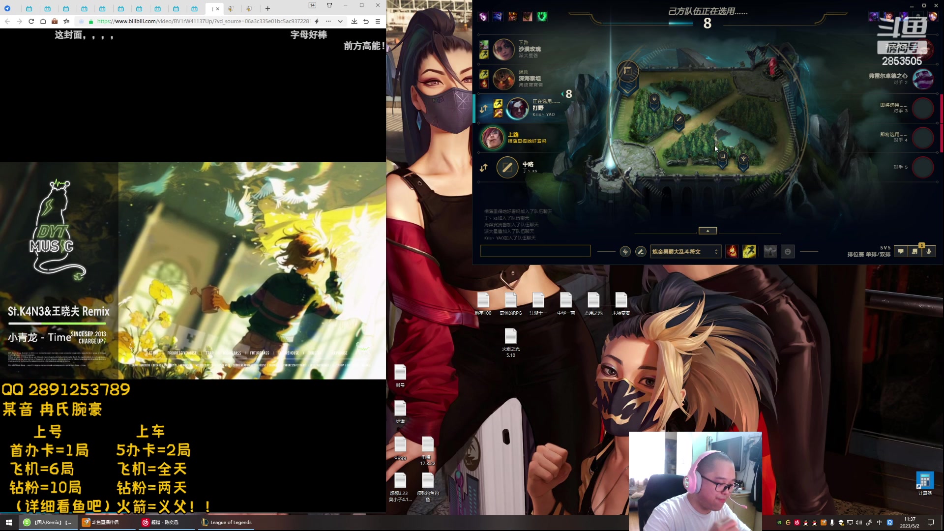Open the browser home page icon
Viewport: 944px width, 531px height.
43,21
